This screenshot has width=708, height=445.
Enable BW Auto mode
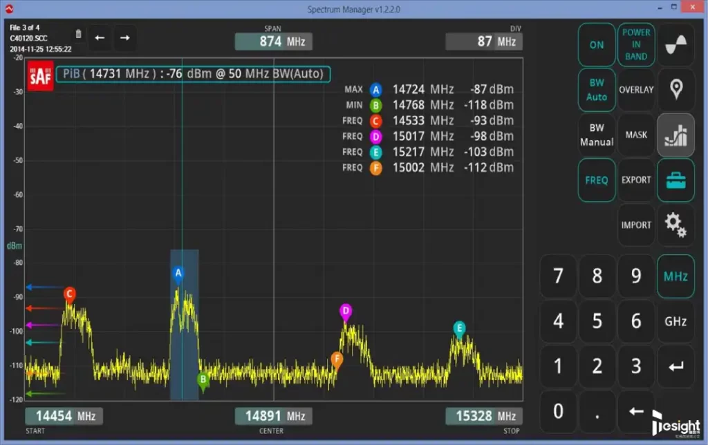click(597, 89)
